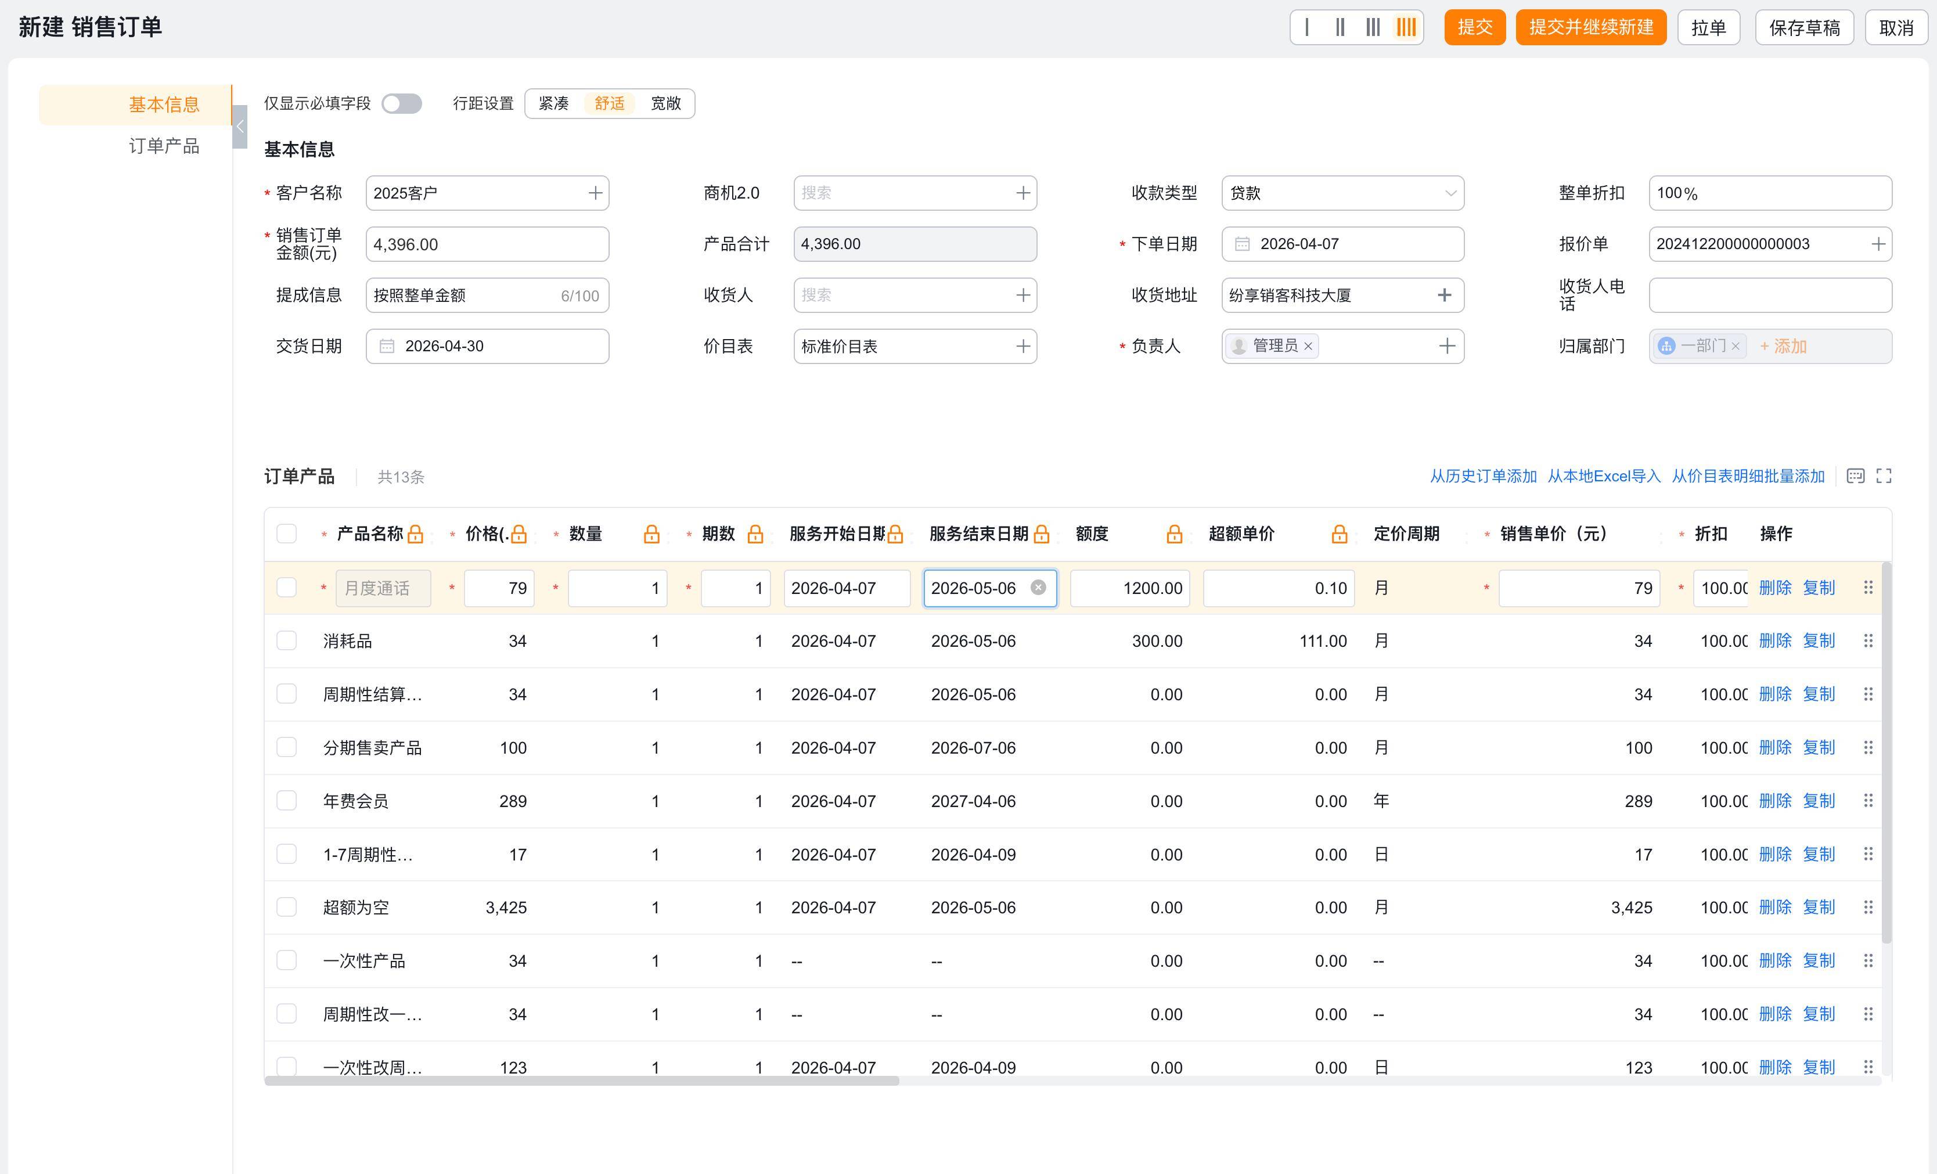Go to 订单产品 section tab
The width and height of the screenshot is (1937, 1174).
[x=164, y=146]
